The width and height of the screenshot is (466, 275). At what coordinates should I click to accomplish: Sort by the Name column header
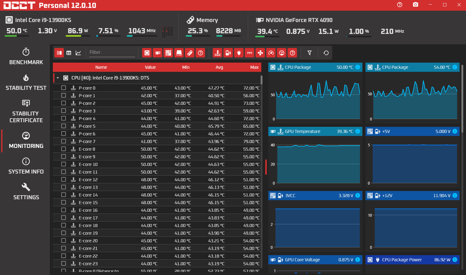click(101, 67)
